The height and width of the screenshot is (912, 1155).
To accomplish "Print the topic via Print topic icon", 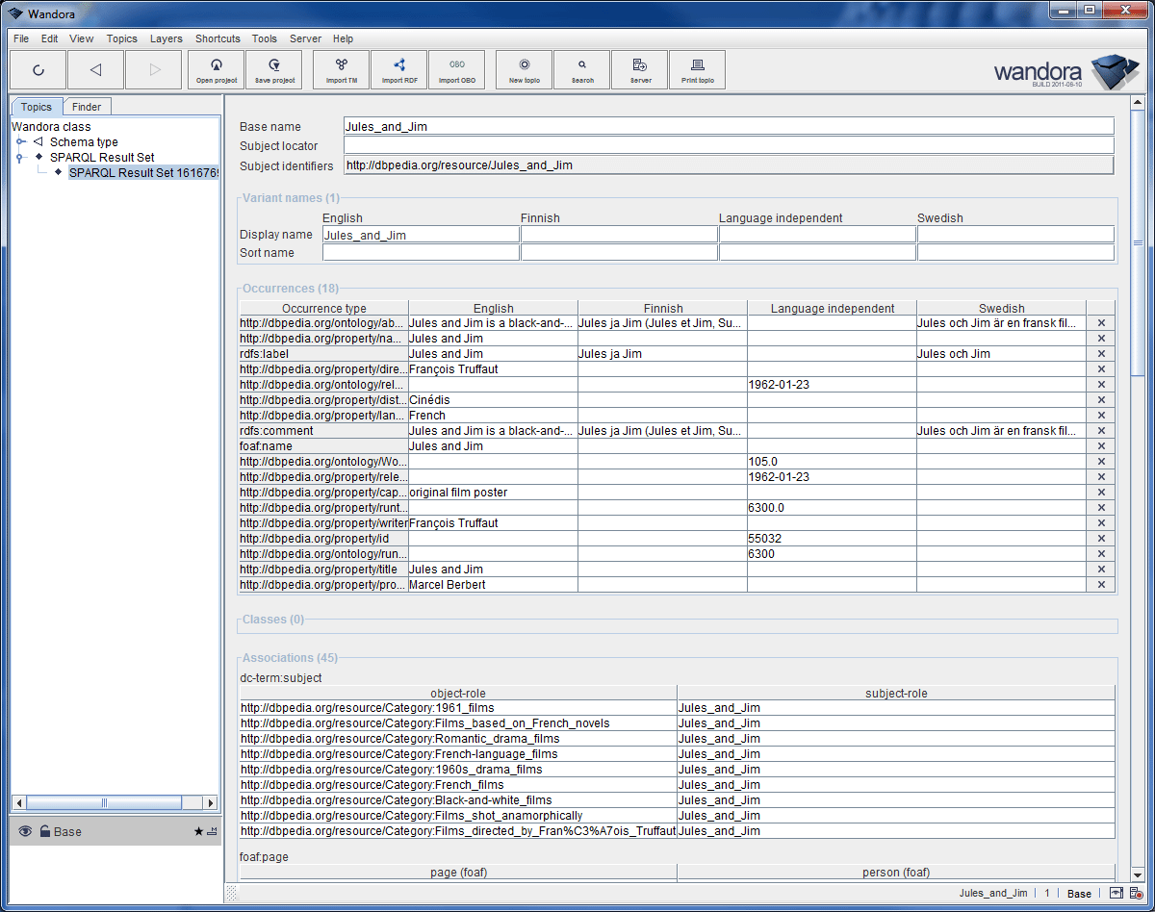I will point(697,69).
